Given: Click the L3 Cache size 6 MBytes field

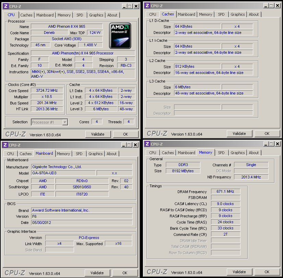Looking at the screenshot, I should tap(197, 87).
